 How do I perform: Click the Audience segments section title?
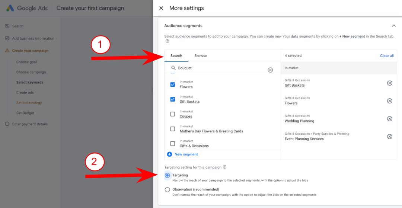[x=183, y=26]
